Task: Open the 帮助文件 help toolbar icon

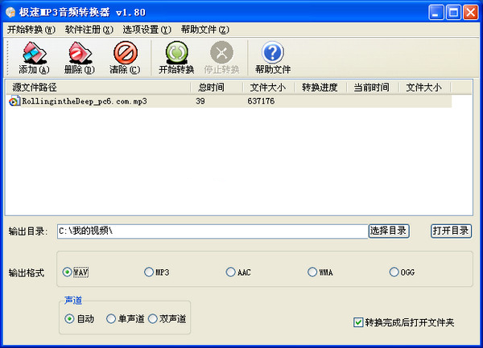Action: 273,58
